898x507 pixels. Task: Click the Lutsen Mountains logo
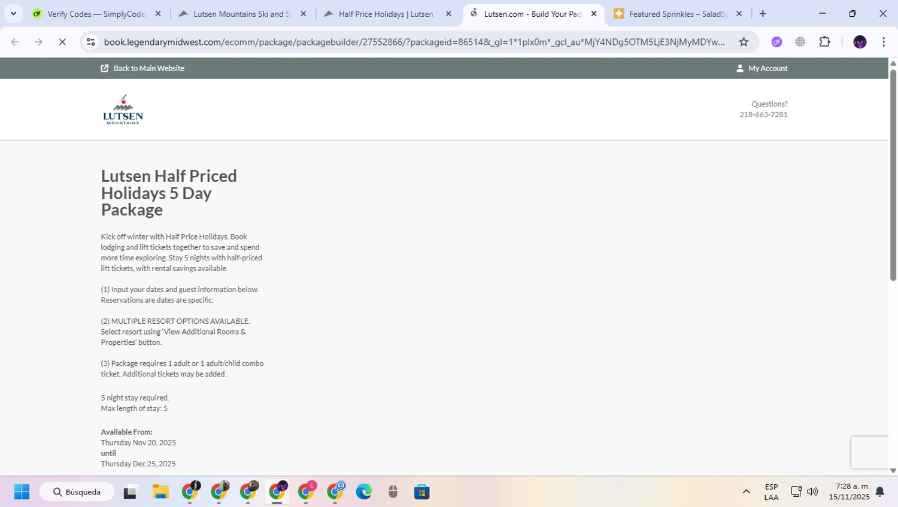pyautogui.click(x=123, y=109)
